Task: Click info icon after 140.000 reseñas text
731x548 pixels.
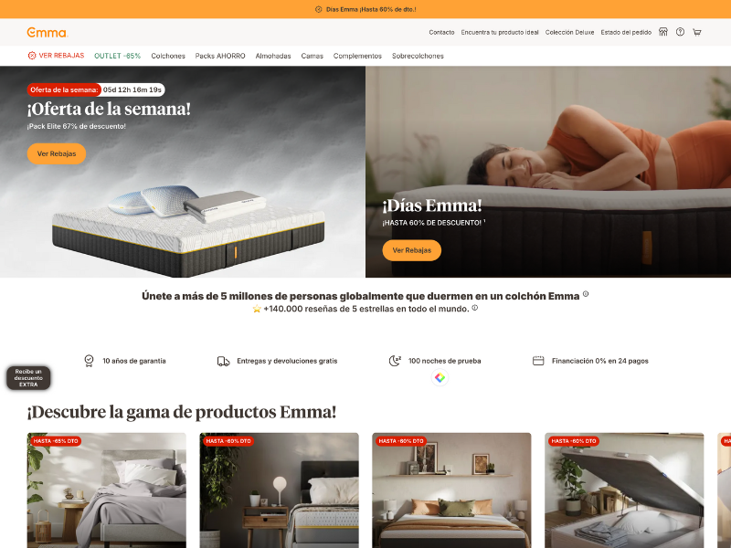Action: click(x=474, y=308)
